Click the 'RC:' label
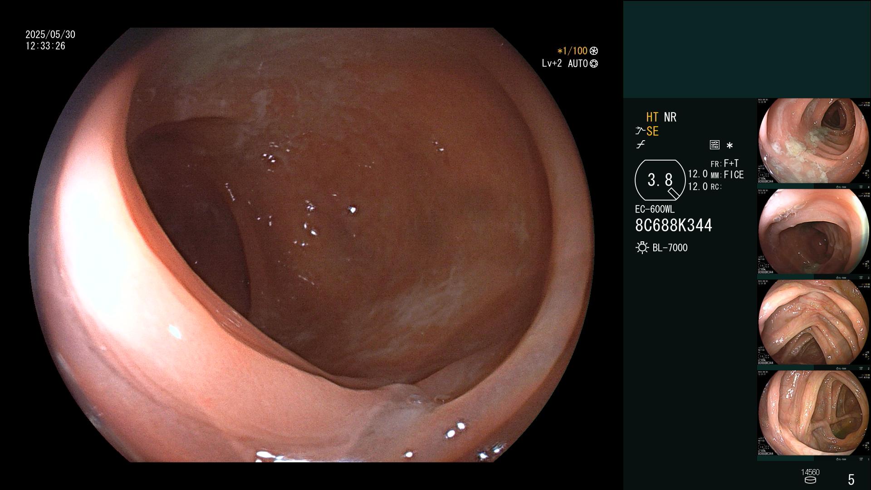The height and width of the screenshot is (490, 871). 716,187
